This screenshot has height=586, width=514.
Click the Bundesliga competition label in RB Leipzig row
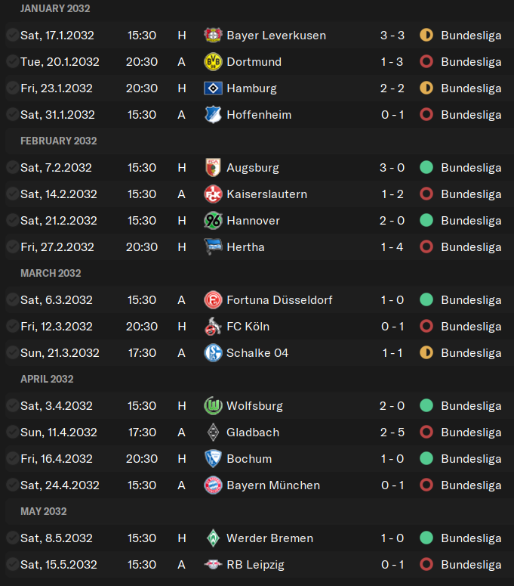tap(471, 565)
